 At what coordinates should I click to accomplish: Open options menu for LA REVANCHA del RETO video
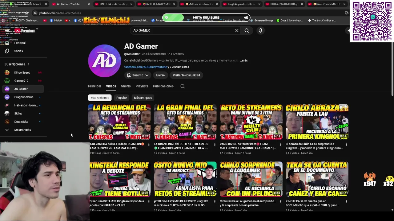tap(149, 144)
